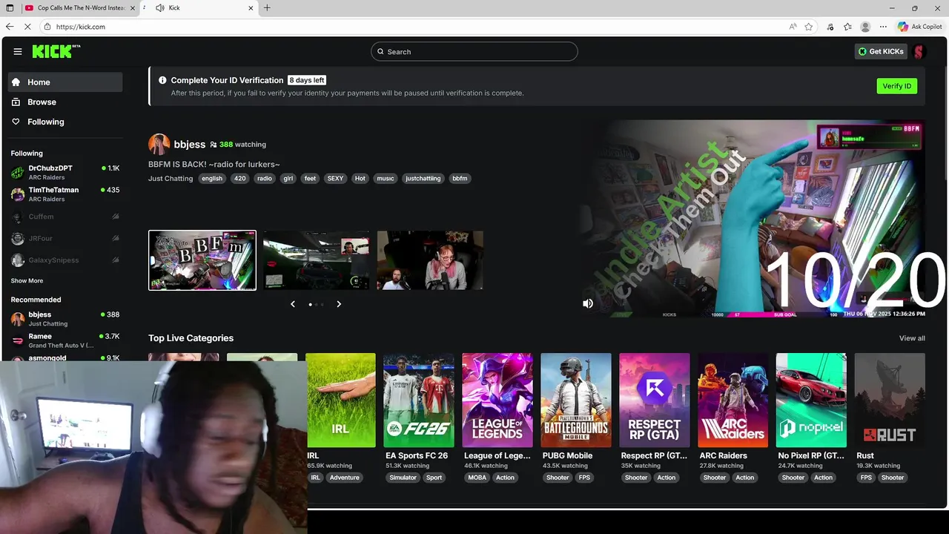This screenshot has width=949, height=534.
Task: Click the Simulator tag under EA Sports
Action: [403, 478]
